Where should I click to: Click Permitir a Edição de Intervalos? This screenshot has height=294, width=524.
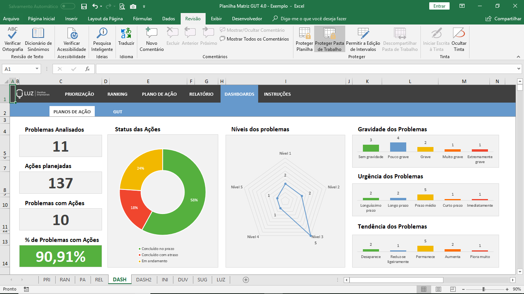pos(363,34)
